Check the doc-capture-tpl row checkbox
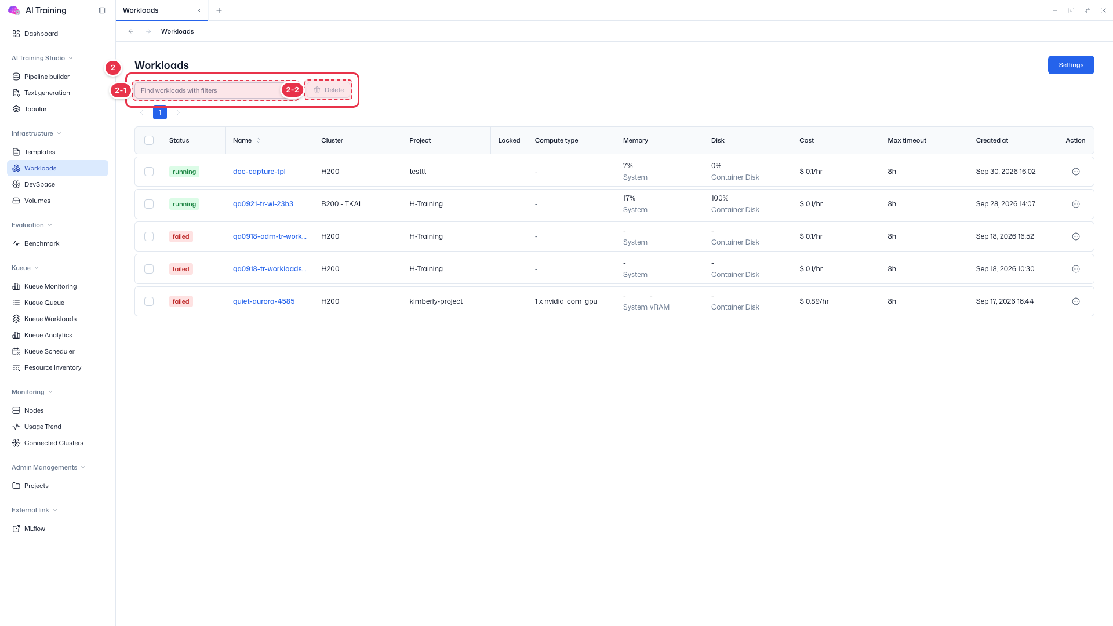Image resolution: width=1113 pixels, height=626 pixels. coord(149,172)
